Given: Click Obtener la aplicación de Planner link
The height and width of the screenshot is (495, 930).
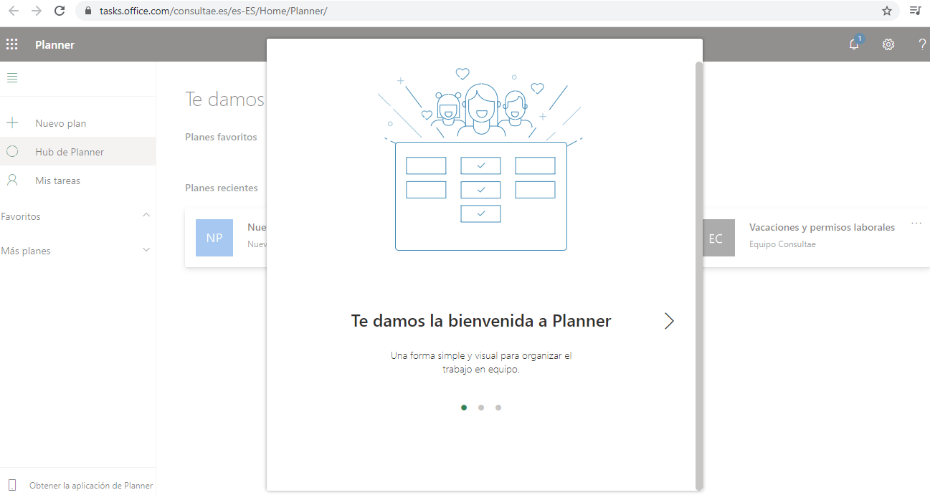Looking at the screenshot, I should point(91,485).
